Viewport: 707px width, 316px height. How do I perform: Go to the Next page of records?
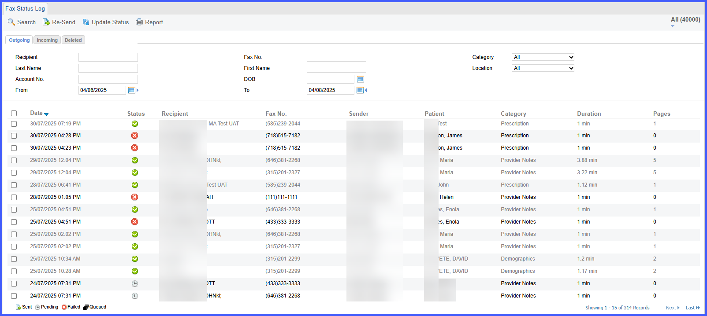(x=672, y=308)
